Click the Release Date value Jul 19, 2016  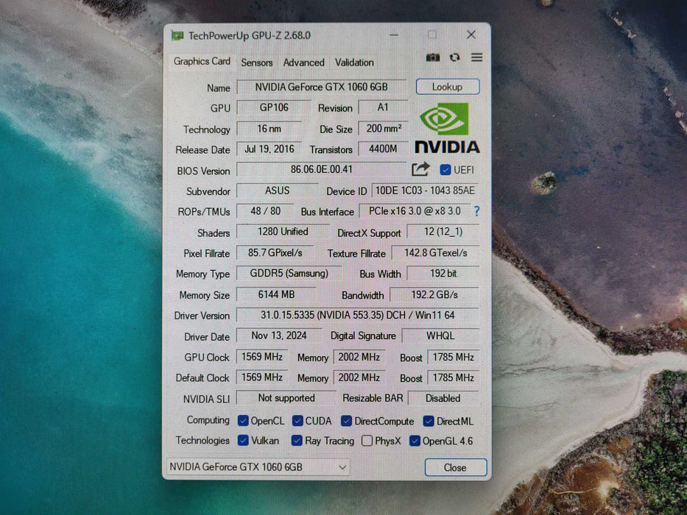(x=269, y=149)
